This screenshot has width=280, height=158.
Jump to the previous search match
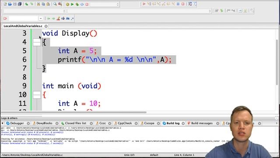coord(49,18)
